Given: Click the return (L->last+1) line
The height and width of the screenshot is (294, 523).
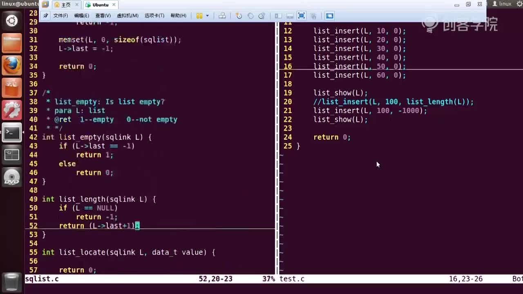Looking at the screenshot, I should pyautogui.click(x=99, y=226).
